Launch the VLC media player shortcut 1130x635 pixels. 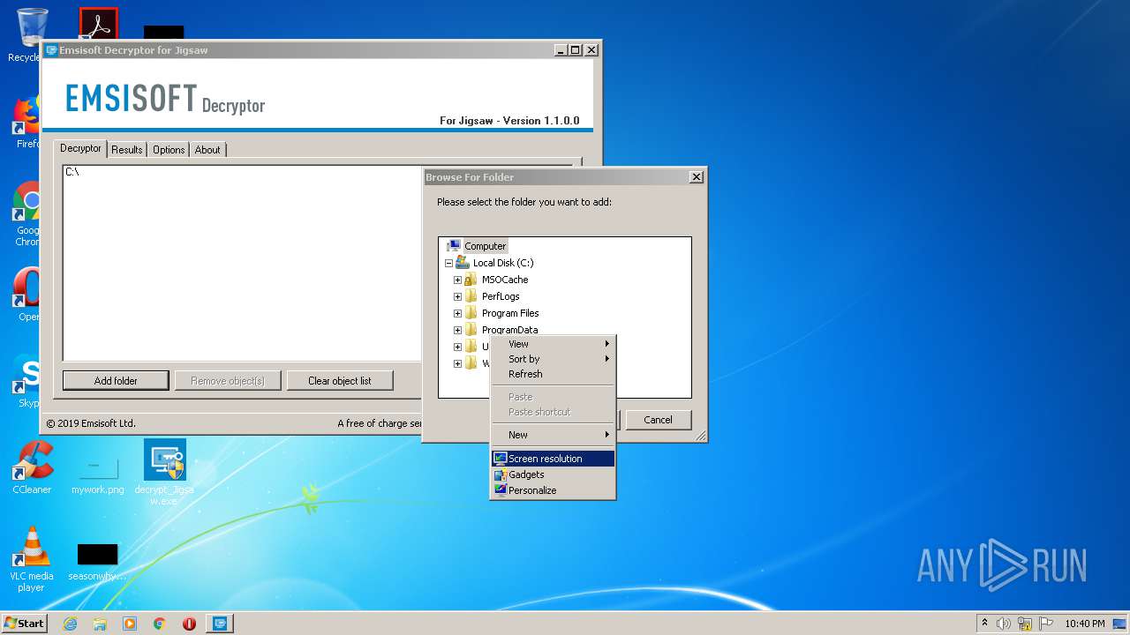[32, 559]
